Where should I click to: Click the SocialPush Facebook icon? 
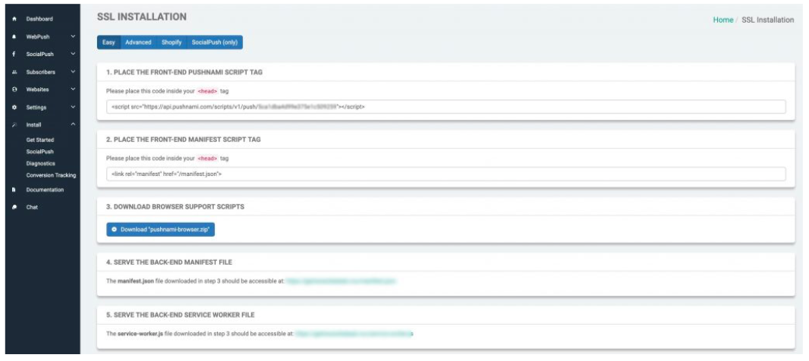point(14,54)
